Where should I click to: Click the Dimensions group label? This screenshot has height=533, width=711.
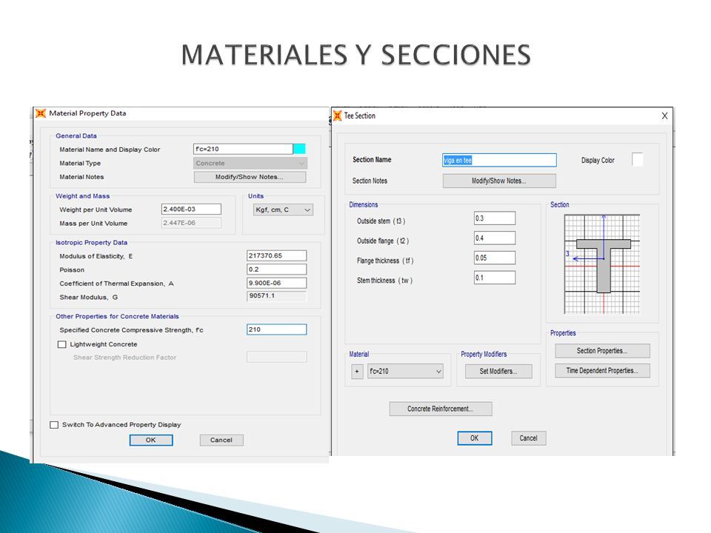coord(364,205)
